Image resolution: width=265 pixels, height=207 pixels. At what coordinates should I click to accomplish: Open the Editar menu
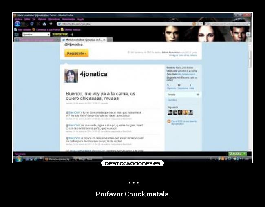(27, 19)
